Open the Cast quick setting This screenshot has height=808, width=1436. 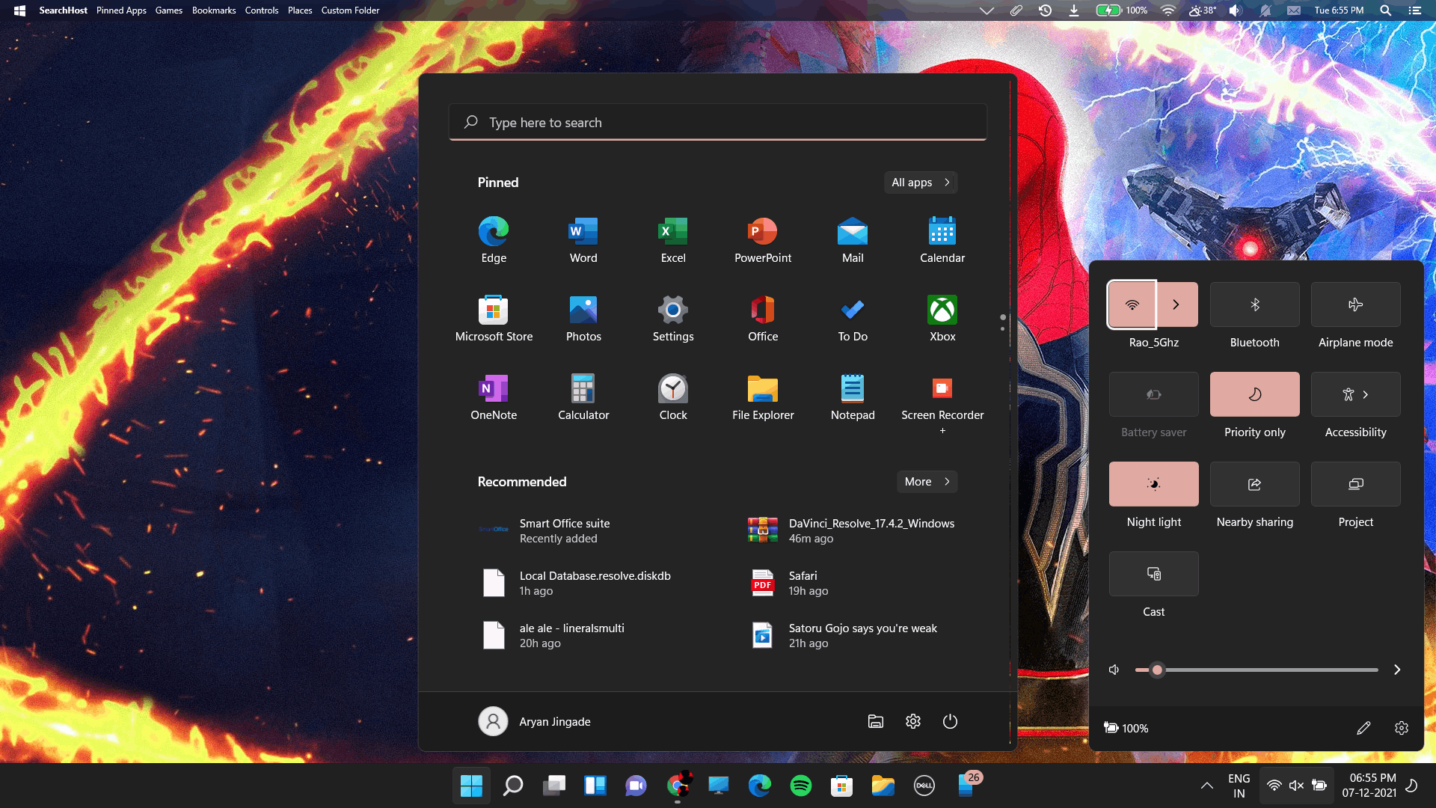1154,574
